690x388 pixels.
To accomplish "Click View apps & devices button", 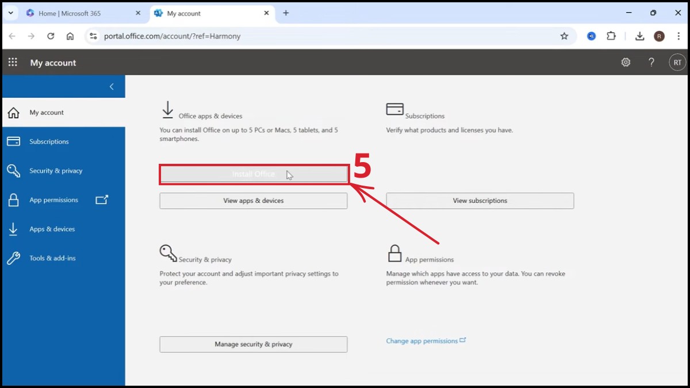I will [x=254, y=201].
